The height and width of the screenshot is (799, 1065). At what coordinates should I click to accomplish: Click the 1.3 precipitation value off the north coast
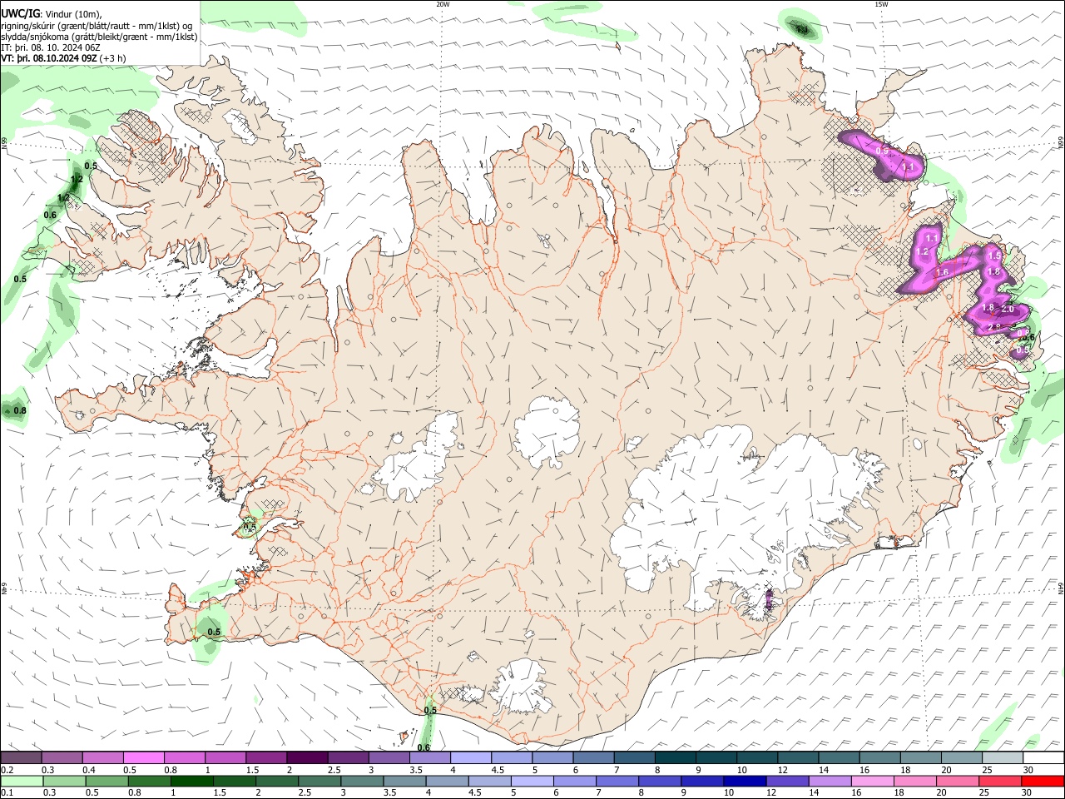click(x=802, y=30)
